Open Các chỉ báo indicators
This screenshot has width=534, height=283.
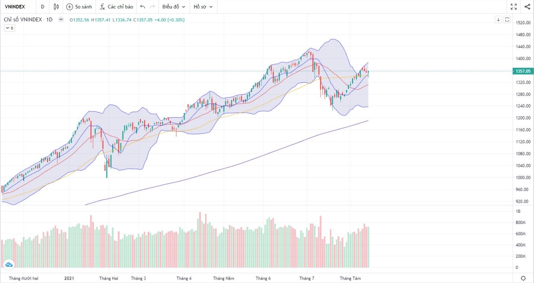pyautogui.click(x=116, y=7)
